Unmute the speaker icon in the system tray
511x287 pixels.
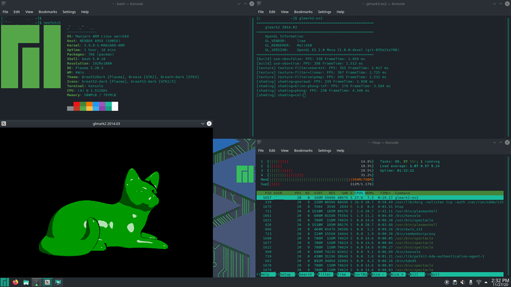point(462,282)
